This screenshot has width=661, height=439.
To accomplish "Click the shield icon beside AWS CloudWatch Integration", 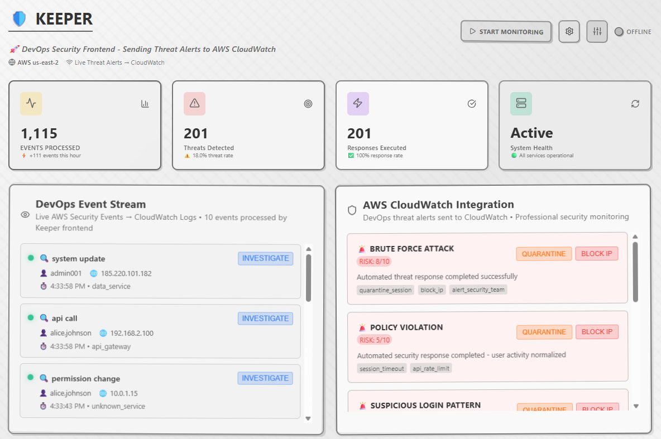I will click(x=352, y=210).
